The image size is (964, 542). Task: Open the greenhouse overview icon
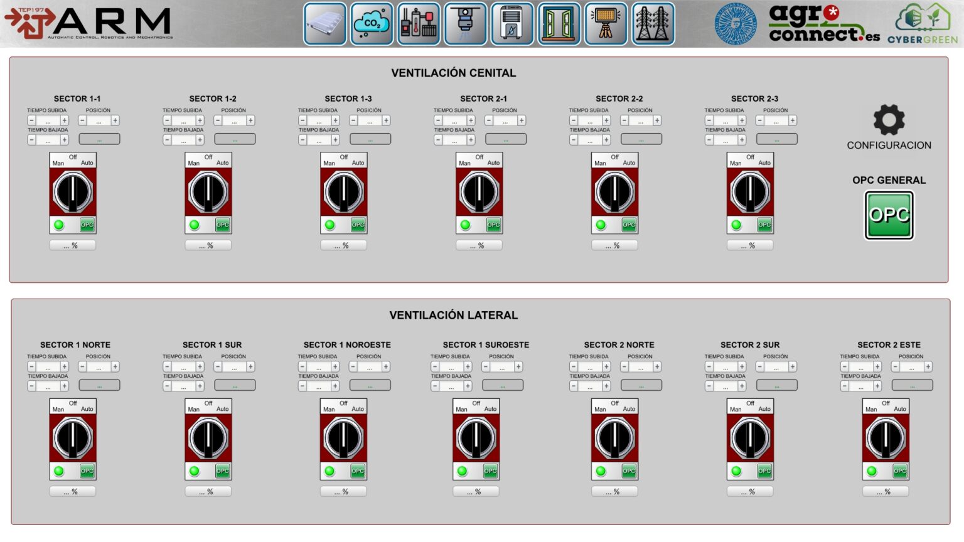pos(325,24)
